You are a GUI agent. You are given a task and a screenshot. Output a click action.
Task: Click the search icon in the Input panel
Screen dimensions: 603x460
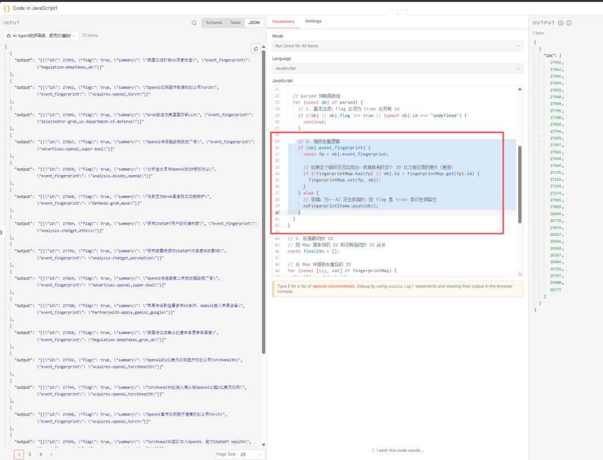(x=194, y=23)
